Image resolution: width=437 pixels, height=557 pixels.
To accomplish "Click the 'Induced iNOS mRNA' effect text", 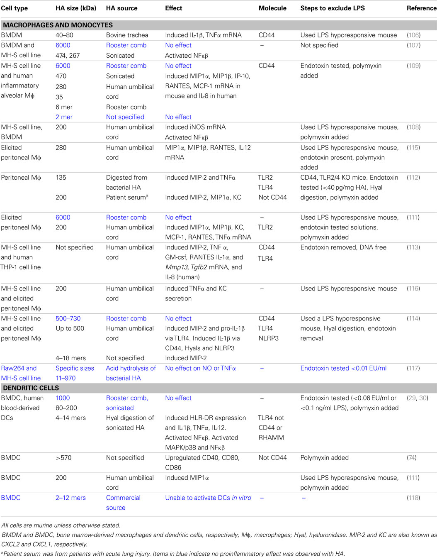I will [x=195, y=127].
